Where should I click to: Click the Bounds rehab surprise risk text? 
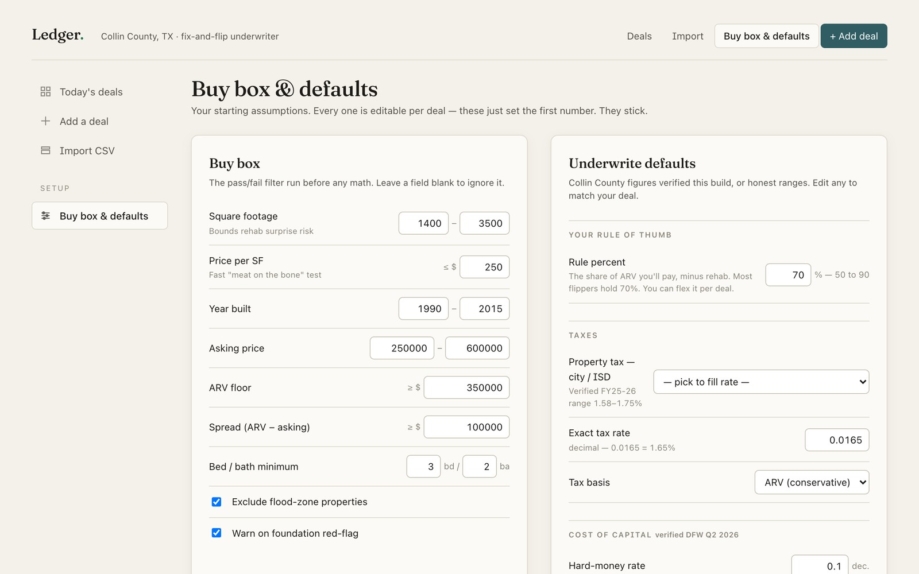coord(261,231)
